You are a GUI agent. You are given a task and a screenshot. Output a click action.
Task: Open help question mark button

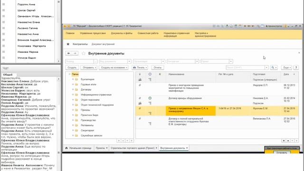pyautogui.click(x=296, y=67)
